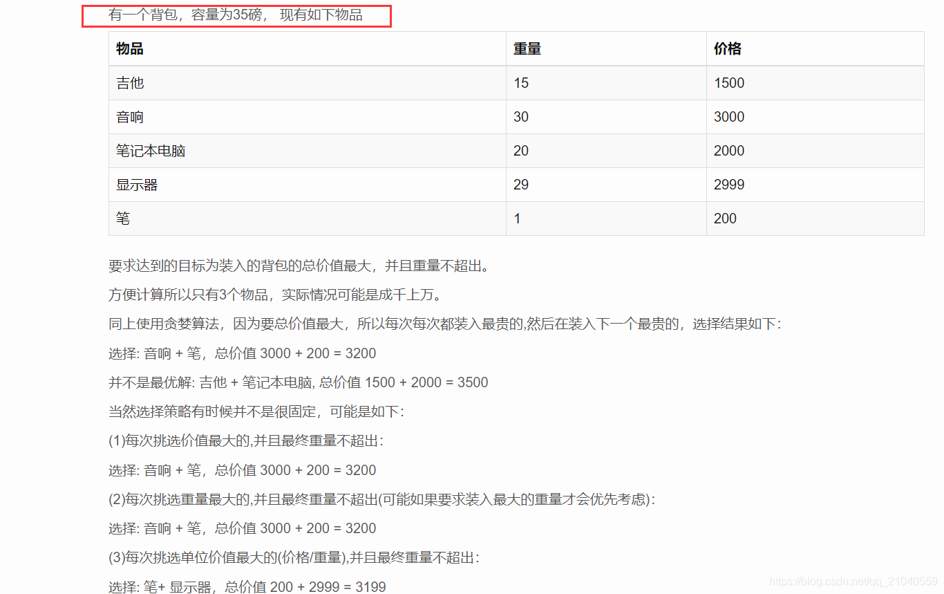Select the 显示器 table cell
This screenshot has height=594, width=944.
point(308,185)
